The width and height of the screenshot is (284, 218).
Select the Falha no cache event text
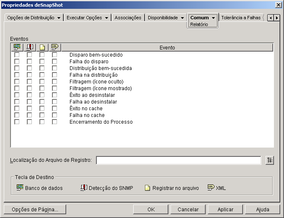[x=87, y=115]
